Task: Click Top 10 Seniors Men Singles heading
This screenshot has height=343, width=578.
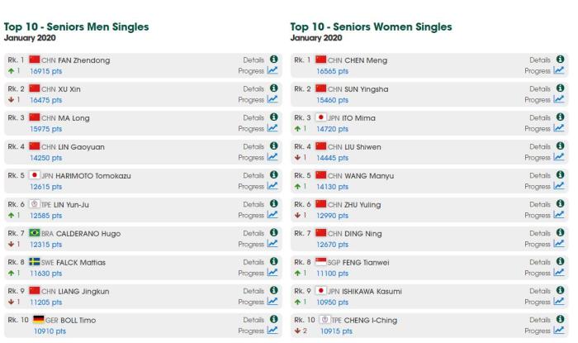Action: point(76,27)
